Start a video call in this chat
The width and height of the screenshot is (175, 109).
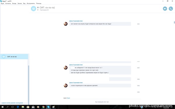click(x=165, y=8)
